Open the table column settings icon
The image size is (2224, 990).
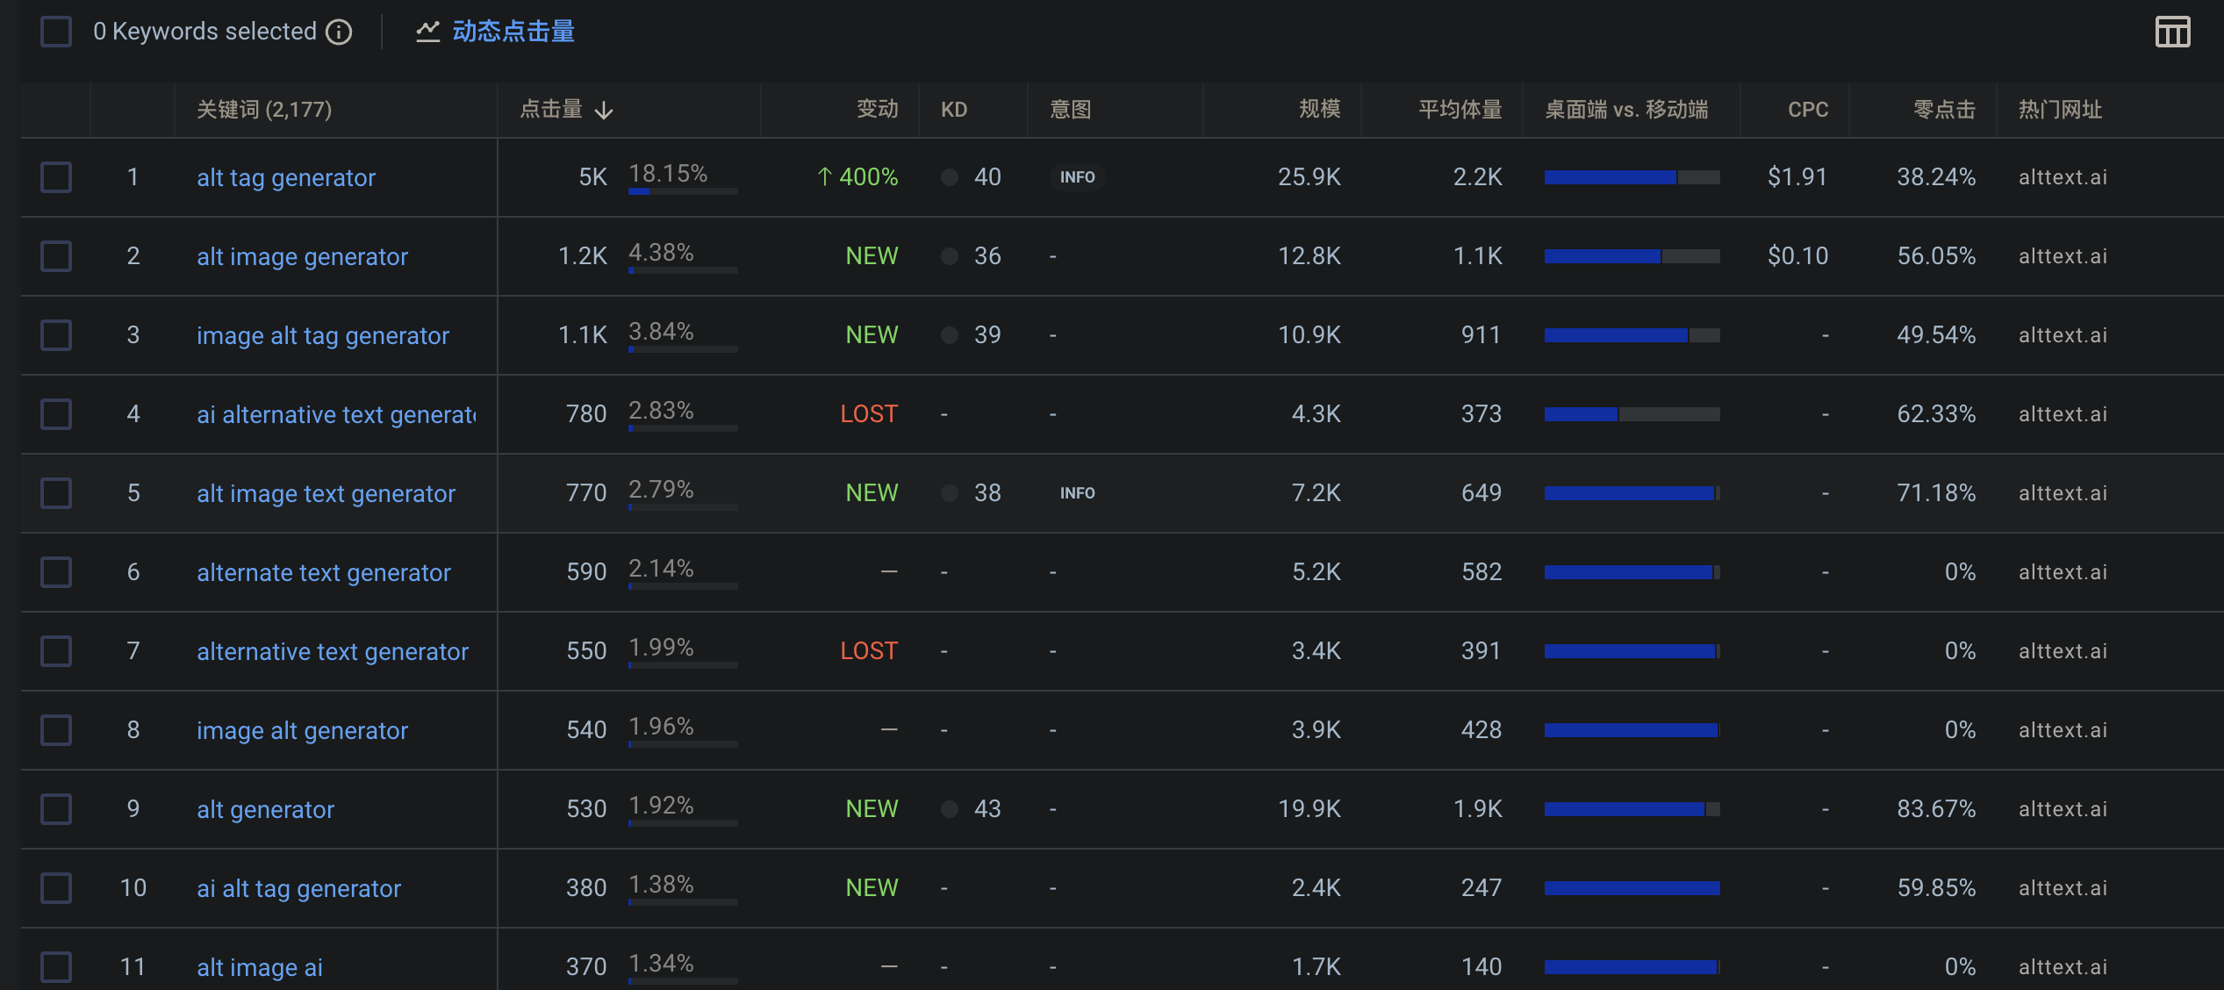click(2172, 32)
